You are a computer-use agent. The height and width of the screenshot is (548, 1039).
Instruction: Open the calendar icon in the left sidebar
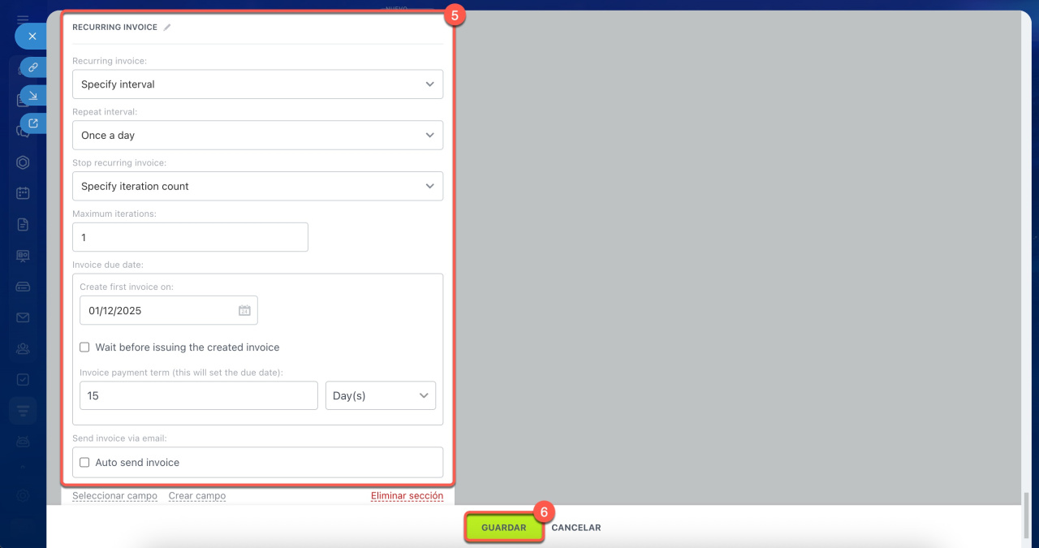23,193
